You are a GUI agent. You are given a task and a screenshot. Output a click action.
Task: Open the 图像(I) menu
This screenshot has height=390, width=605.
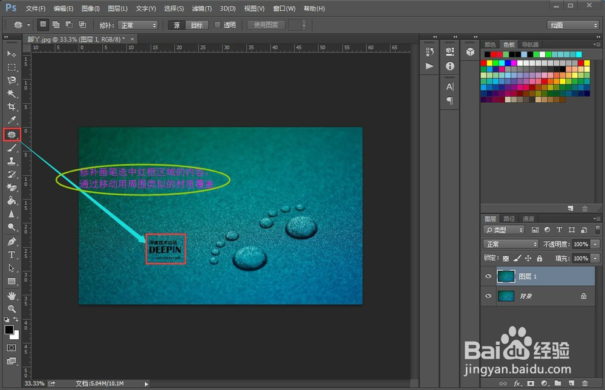click(x=91, y=8)
